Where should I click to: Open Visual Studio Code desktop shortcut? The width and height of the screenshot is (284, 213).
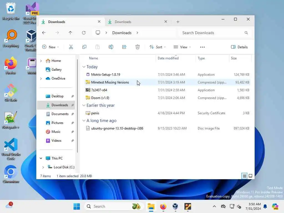(11, 149)
